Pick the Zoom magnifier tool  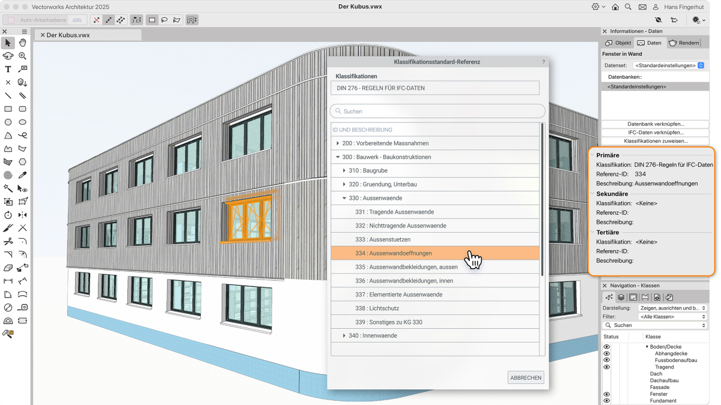[x=22, y=56]
